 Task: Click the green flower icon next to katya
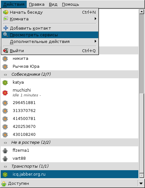click(x=5, y=83)
